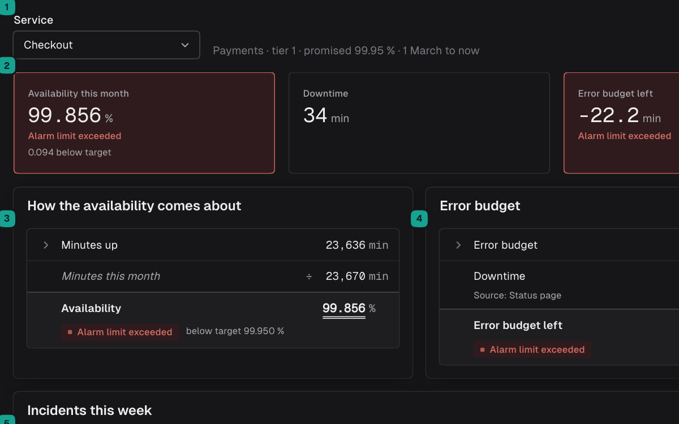The image size is (679, 424).
Task: Click the 'Service' field label
Action: (x=33, y=20)
